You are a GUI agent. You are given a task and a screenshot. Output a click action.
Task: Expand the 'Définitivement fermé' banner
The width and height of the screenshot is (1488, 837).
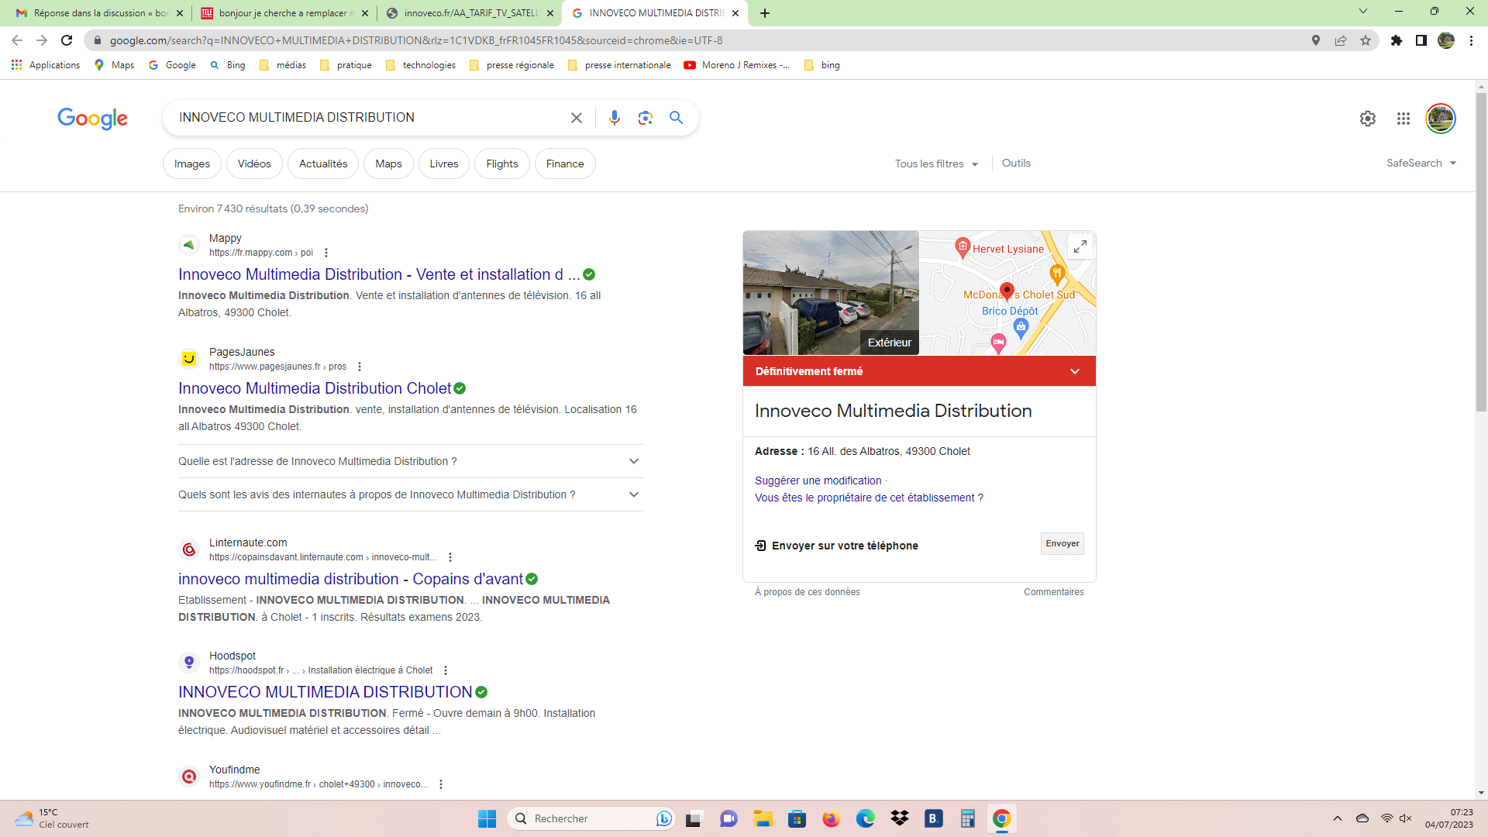[x=1074, y=371]
